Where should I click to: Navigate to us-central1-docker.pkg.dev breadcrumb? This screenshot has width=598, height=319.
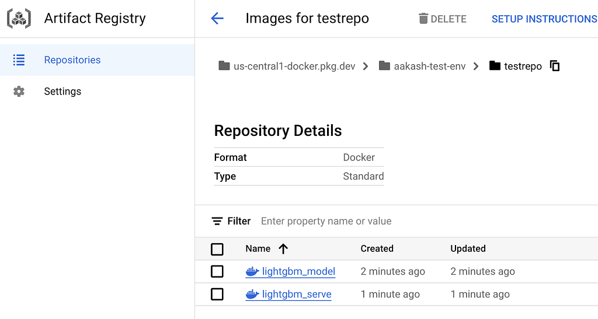294,66
